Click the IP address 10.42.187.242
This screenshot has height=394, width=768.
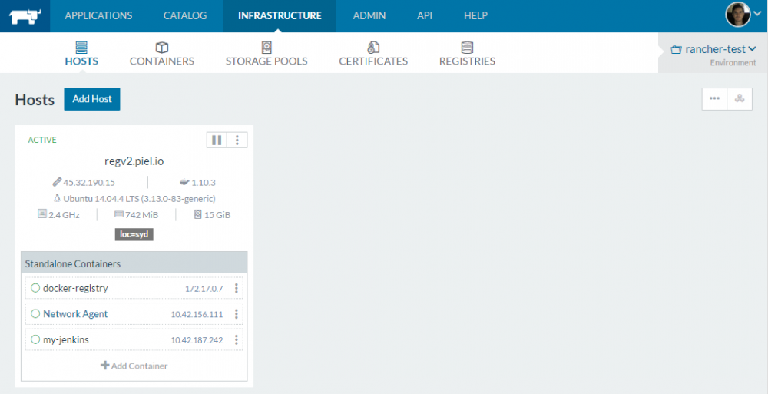pos(197,340)
